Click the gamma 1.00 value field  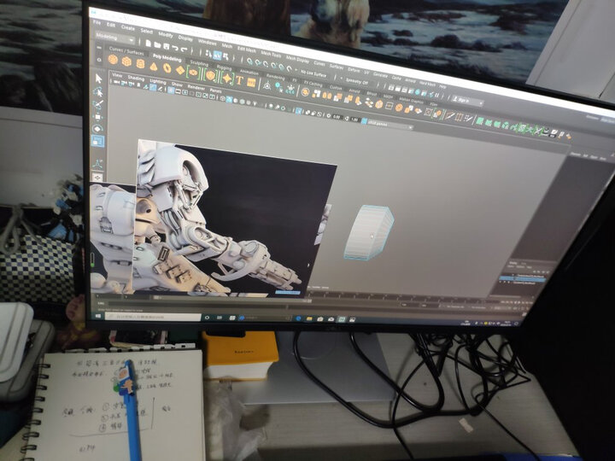point(354,120)
